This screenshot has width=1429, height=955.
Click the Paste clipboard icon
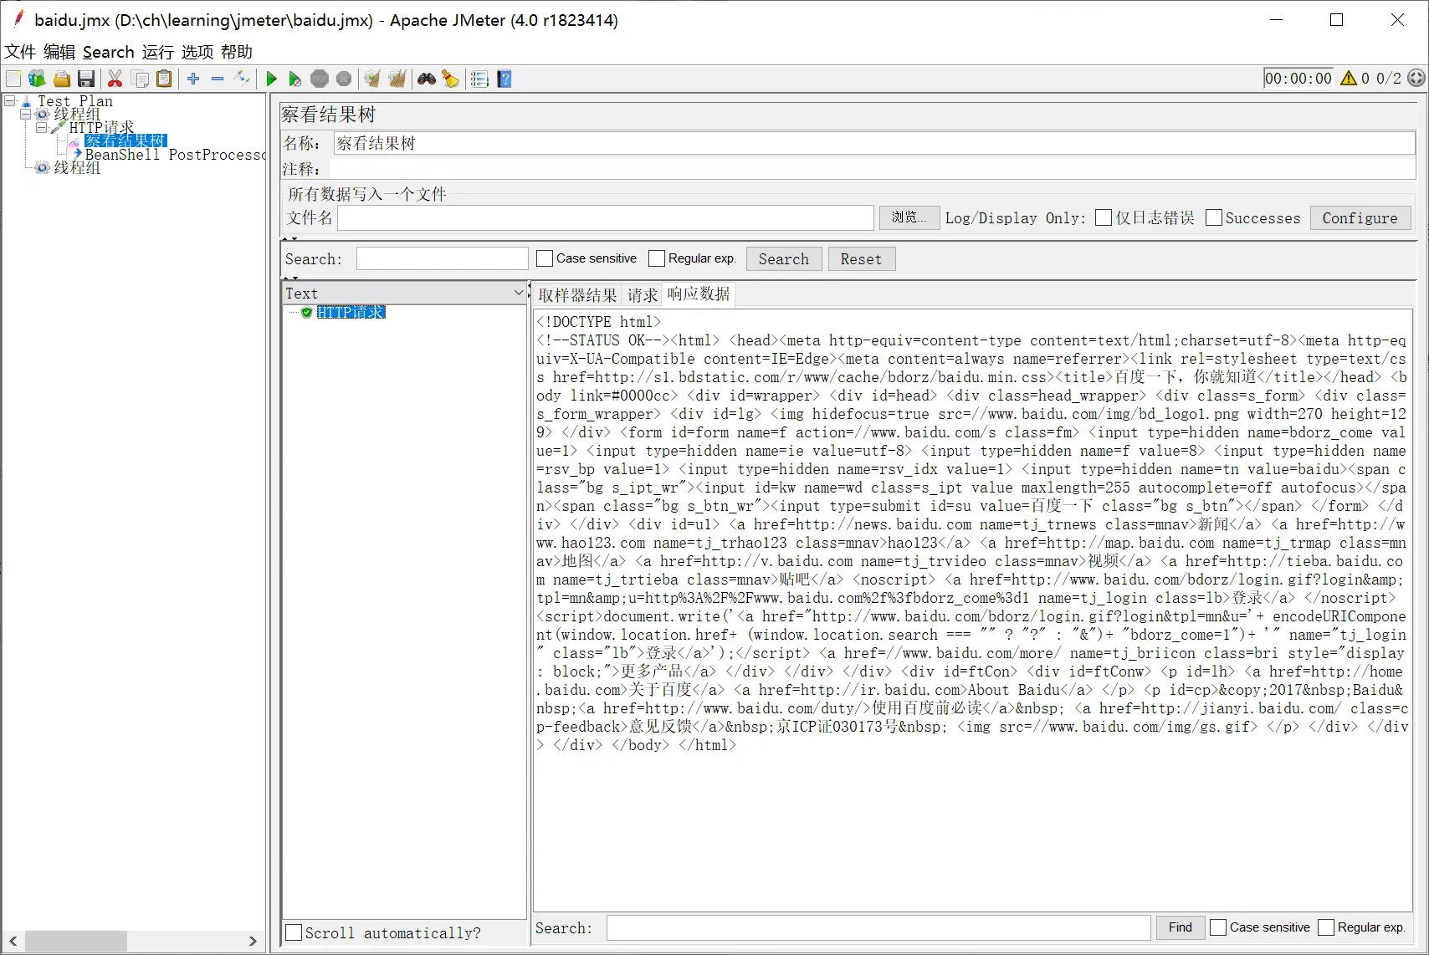165,79
